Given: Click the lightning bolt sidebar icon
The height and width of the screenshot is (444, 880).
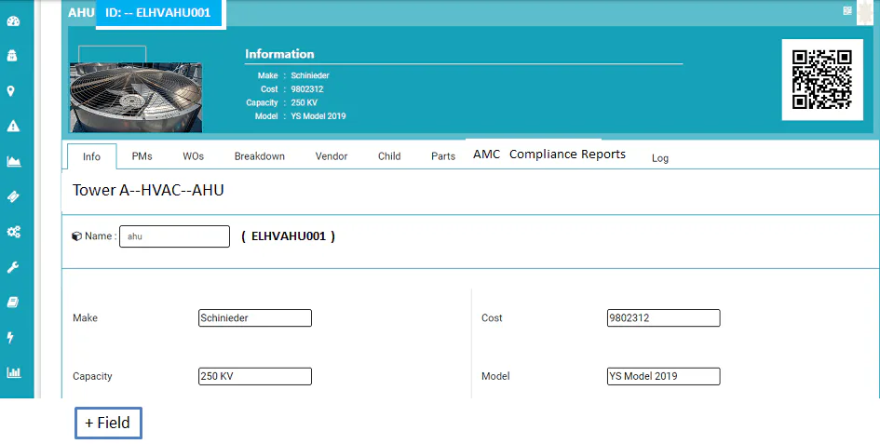Looking at the screenshot, I should pos(10,337).
